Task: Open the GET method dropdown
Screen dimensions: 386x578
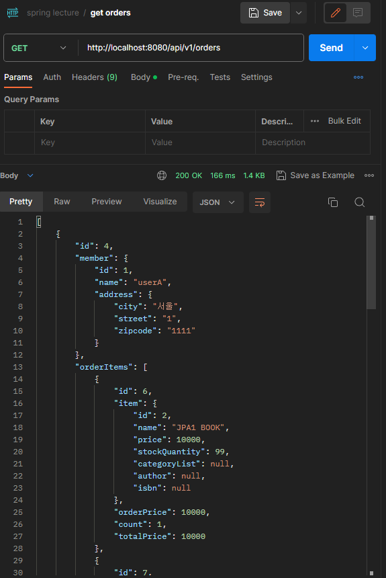Action: [x=39, y=48]
